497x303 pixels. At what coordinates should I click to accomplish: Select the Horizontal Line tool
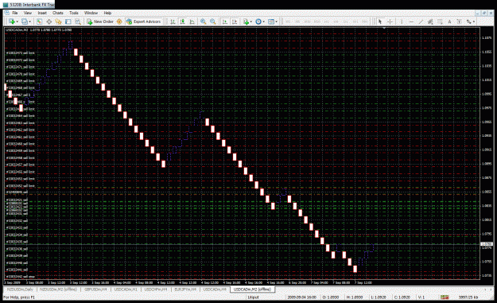(411, 21)
